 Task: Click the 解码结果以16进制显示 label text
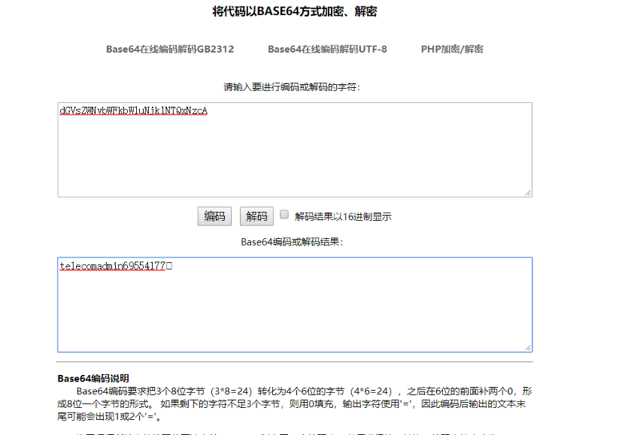[343, 217]
